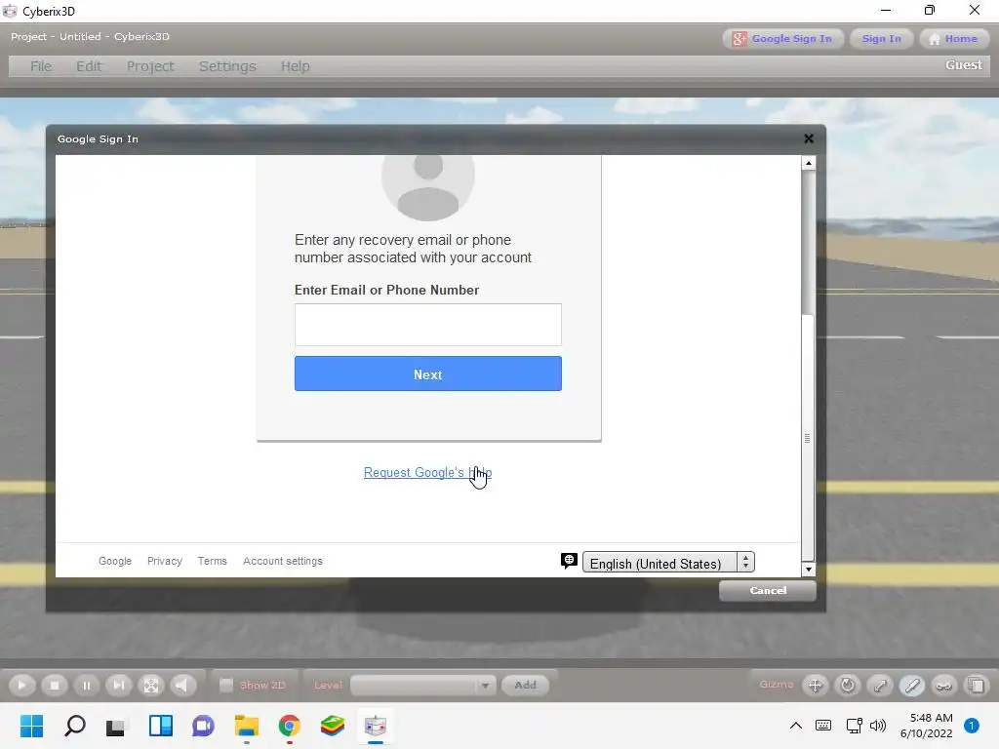Select the rotate gizmo tool

tap(848, 686)
